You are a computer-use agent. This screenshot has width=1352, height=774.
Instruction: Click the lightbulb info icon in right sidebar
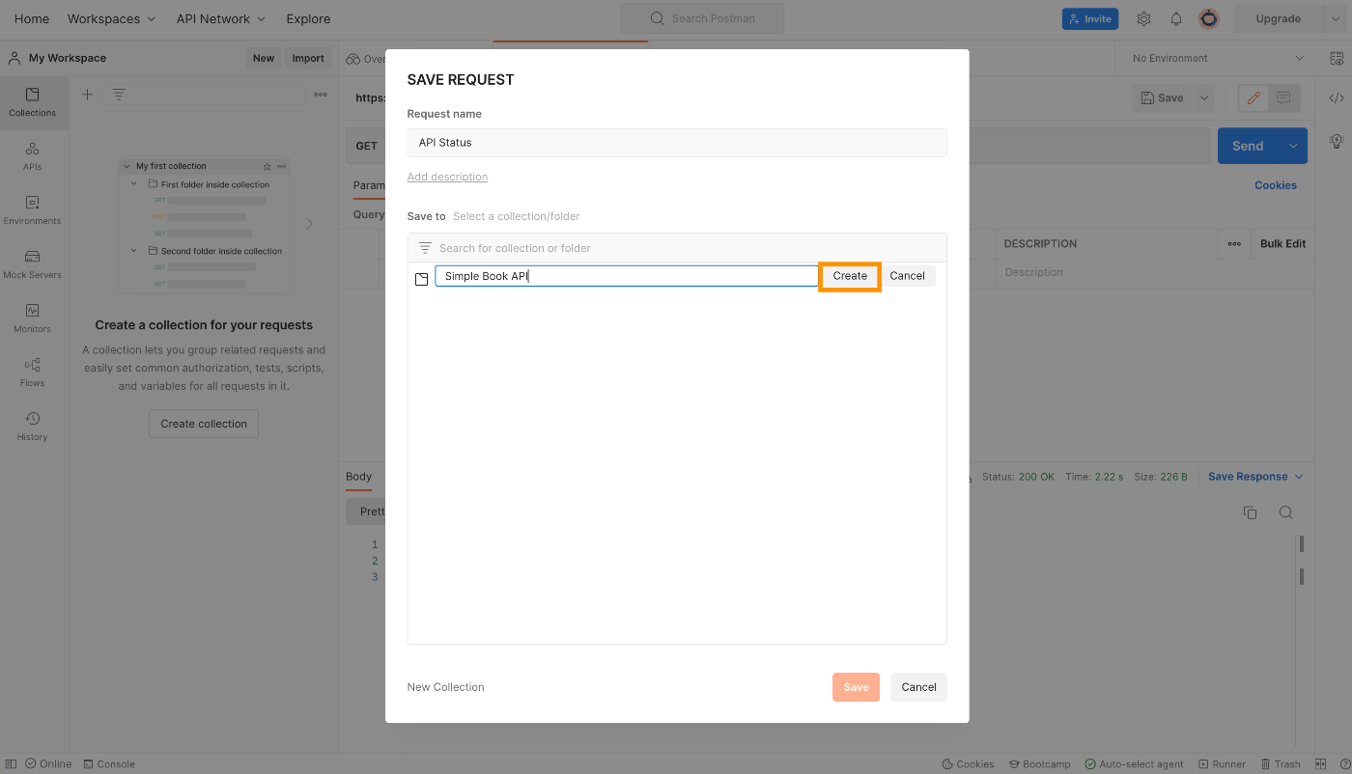point(1337,141)
